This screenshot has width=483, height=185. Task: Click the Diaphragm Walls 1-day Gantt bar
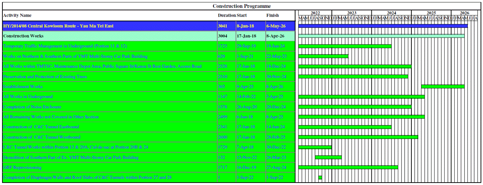320,177
